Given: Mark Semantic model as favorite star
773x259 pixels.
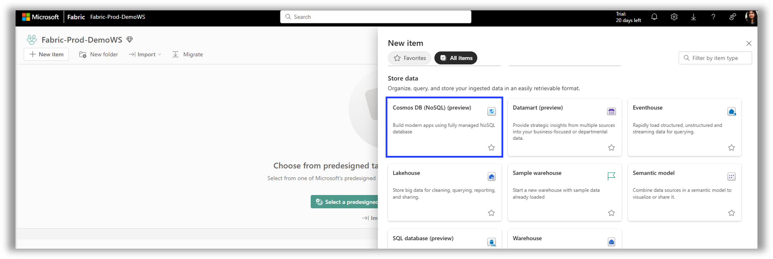Looking at the screenshot, I should pos(731,213).
